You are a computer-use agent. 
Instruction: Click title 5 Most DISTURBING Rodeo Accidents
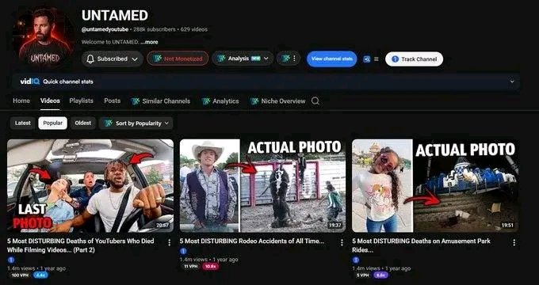point(251,241)
